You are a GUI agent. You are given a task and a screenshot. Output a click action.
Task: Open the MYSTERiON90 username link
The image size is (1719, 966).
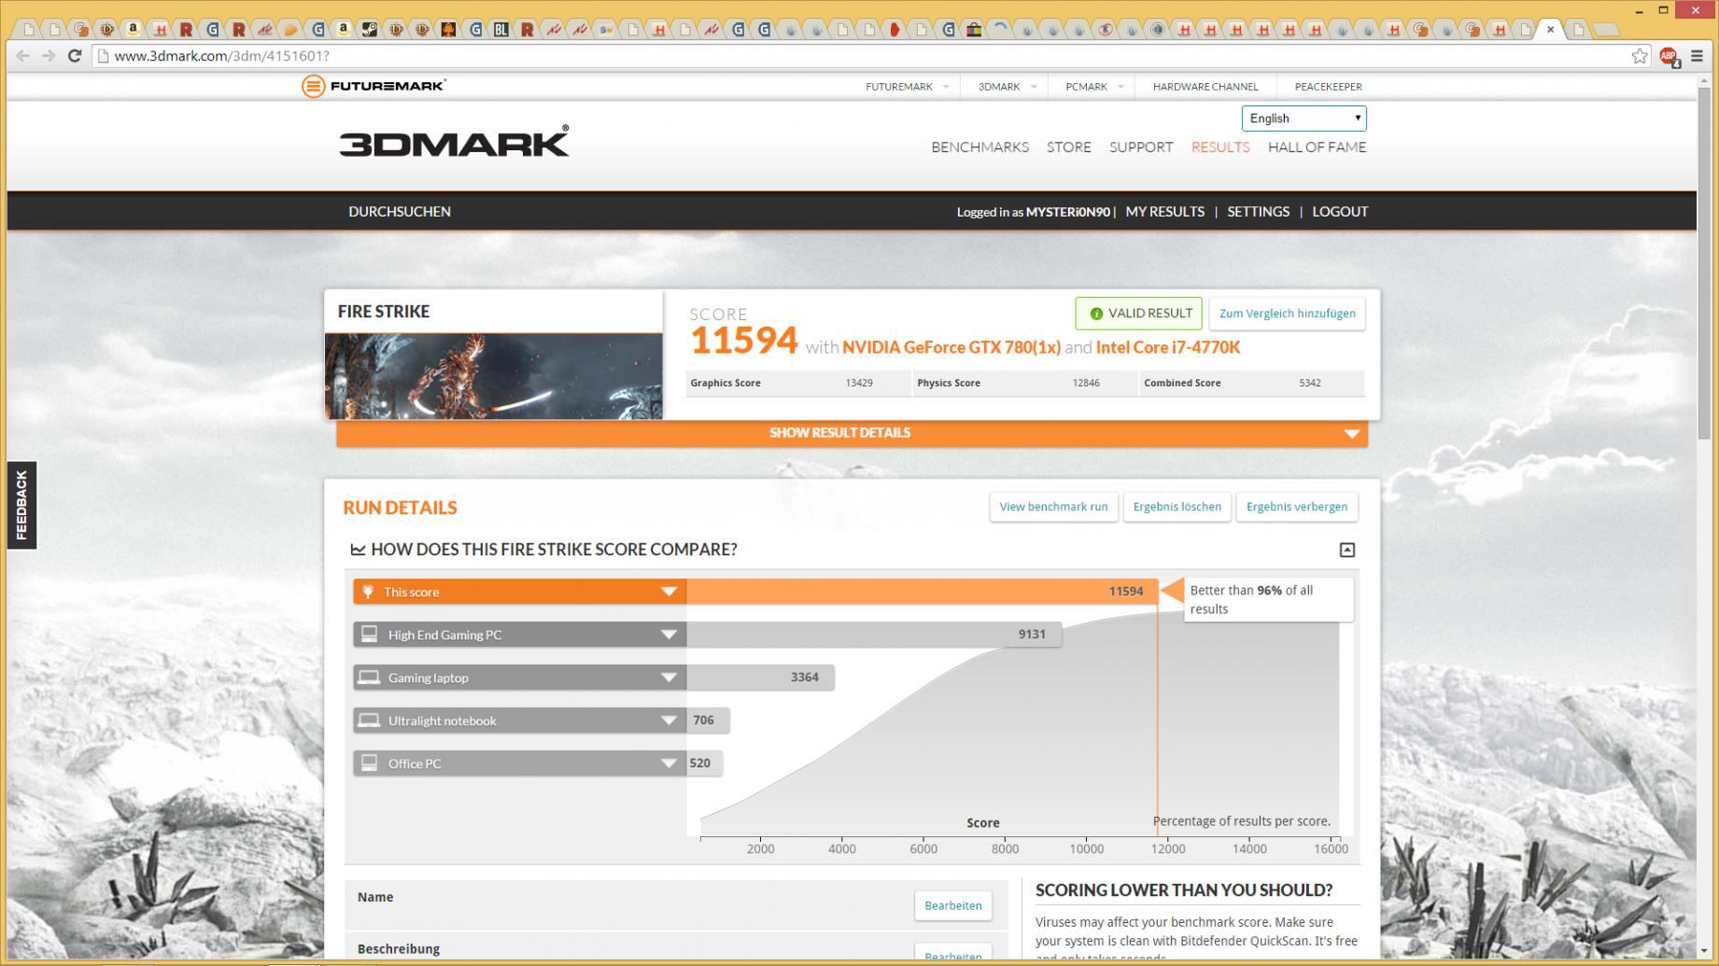[1068, 212]
